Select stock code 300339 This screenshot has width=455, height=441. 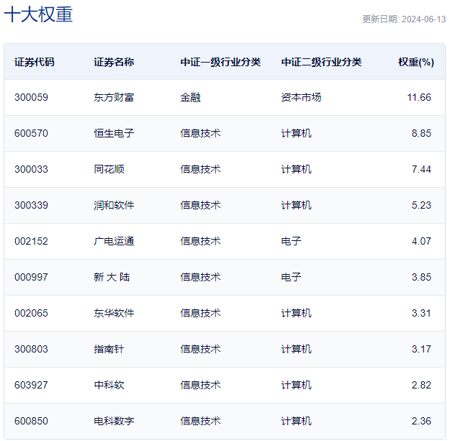click(x=31, y=205)
